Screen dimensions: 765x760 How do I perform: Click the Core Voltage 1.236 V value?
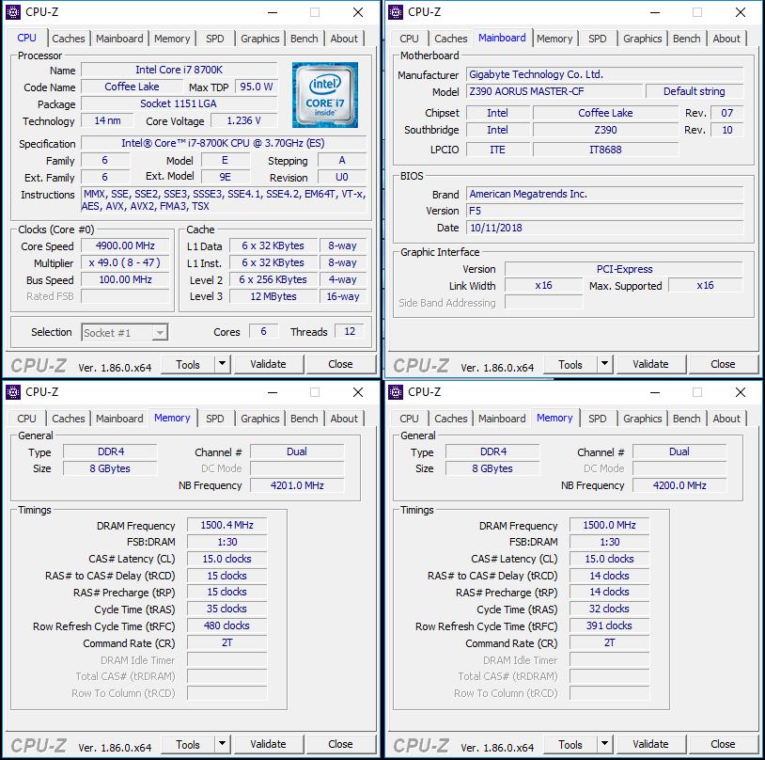[244, 120]
